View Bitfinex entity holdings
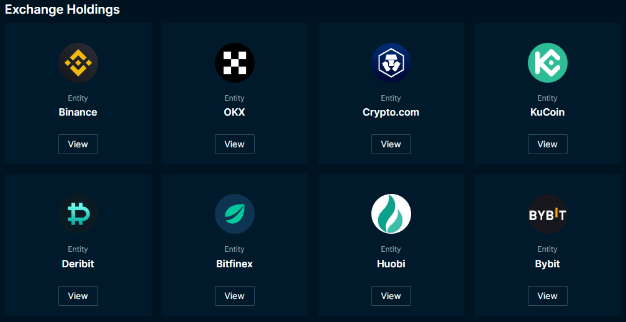This screenshot has width=626, height=322. [x=234, y=296]
